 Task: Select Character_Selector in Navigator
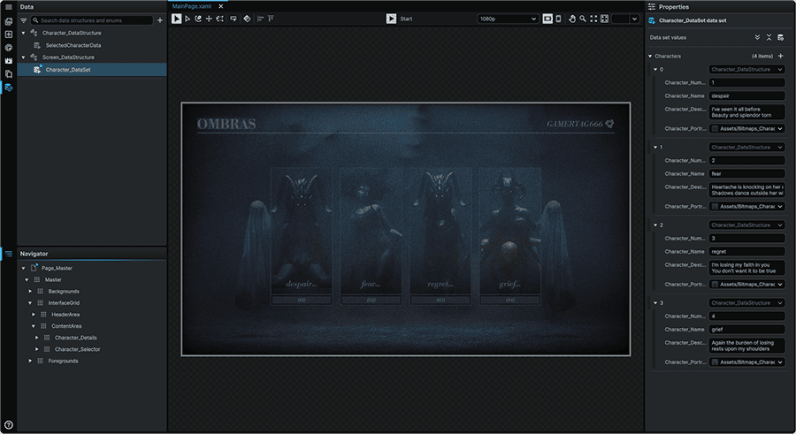[77, 349]
